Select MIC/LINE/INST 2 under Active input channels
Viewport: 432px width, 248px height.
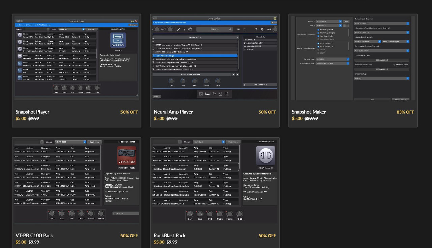318,46
